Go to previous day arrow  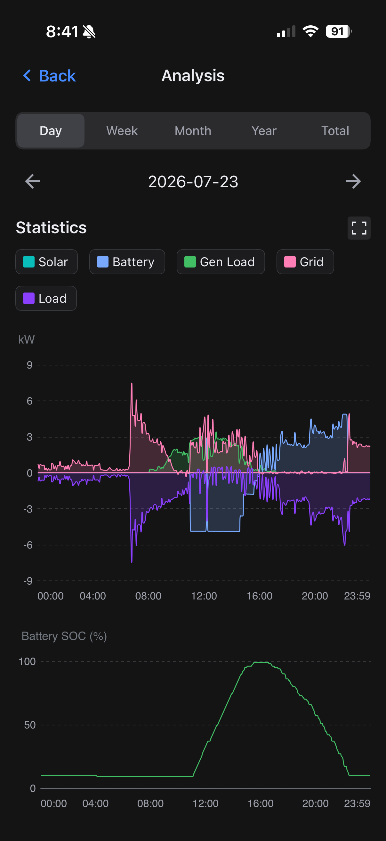tap(33, 182)
